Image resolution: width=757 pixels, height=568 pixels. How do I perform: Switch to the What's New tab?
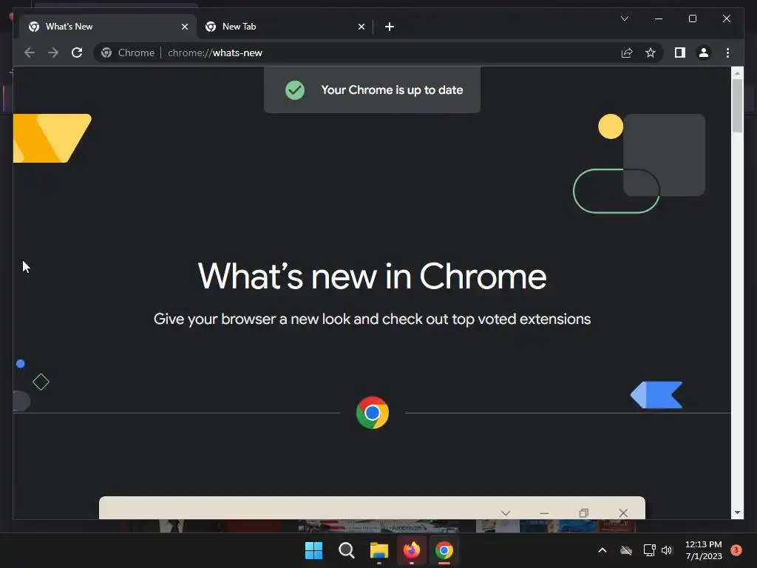tap(108, 27)
